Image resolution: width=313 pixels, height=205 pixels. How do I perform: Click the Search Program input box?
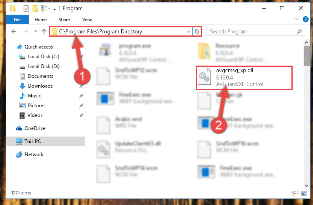[251, 31]
